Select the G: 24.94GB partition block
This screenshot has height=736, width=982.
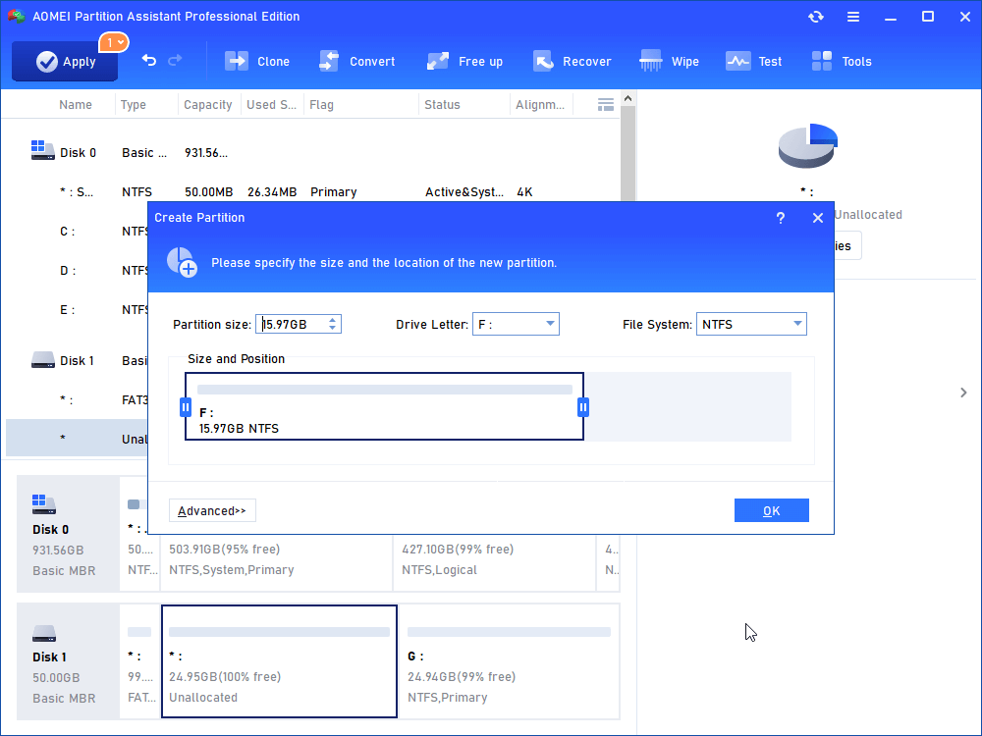coord(509,660)
